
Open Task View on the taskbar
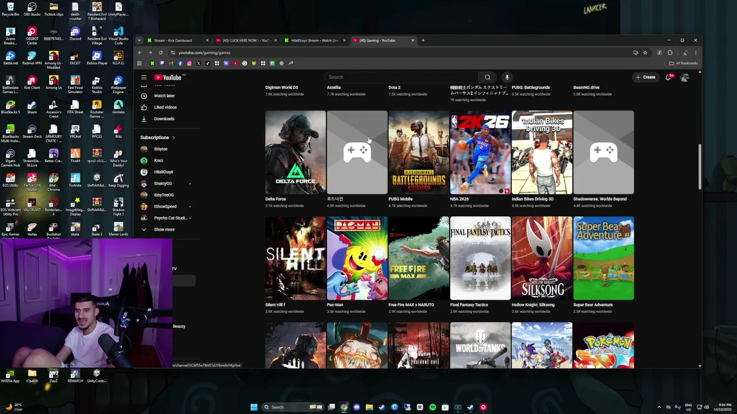coord(332,407)
